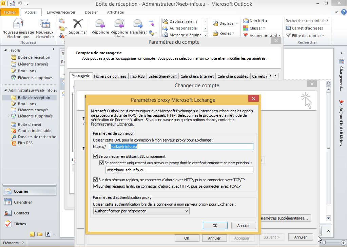The height and width of the screenshot is (247, 347).
Task: Click the Send/Receive icon in quick access toolbar
Action: click(x=13, y=3)
